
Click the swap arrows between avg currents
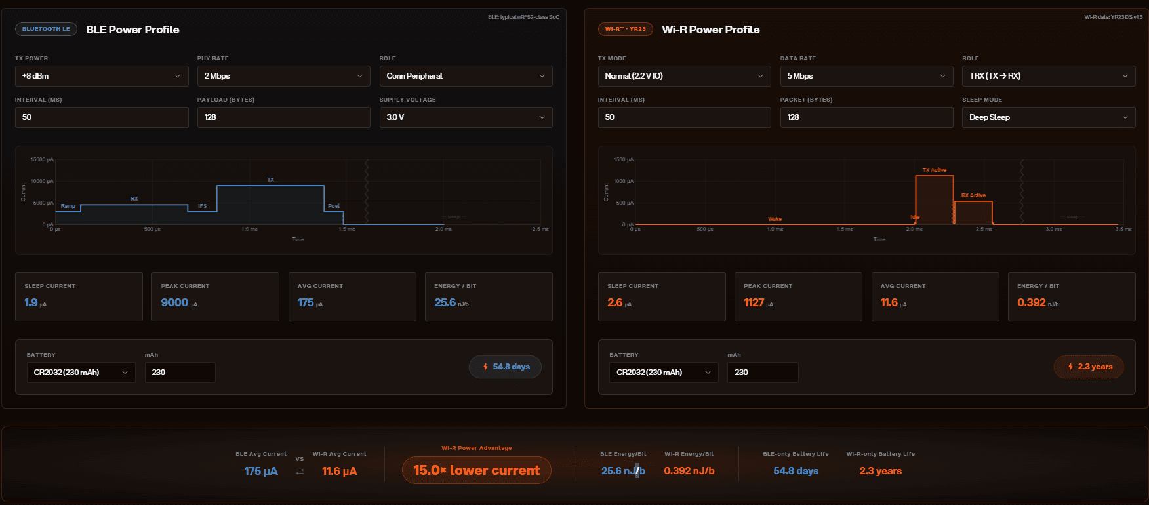click(x=300, y=472)
